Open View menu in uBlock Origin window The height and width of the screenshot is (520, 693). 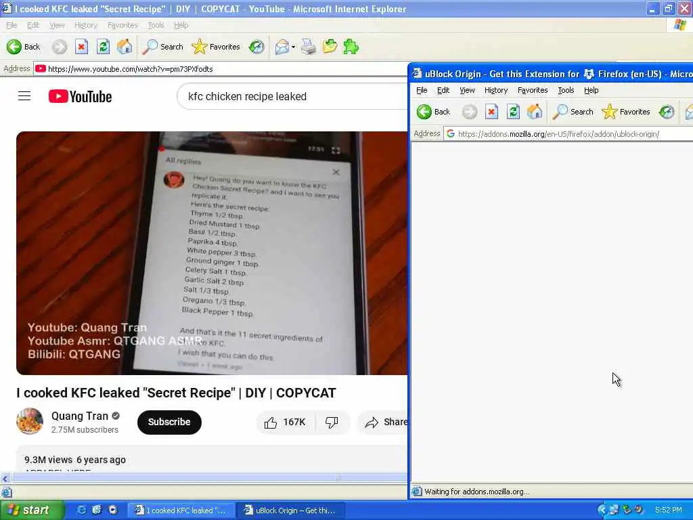[x=467, y=90]
